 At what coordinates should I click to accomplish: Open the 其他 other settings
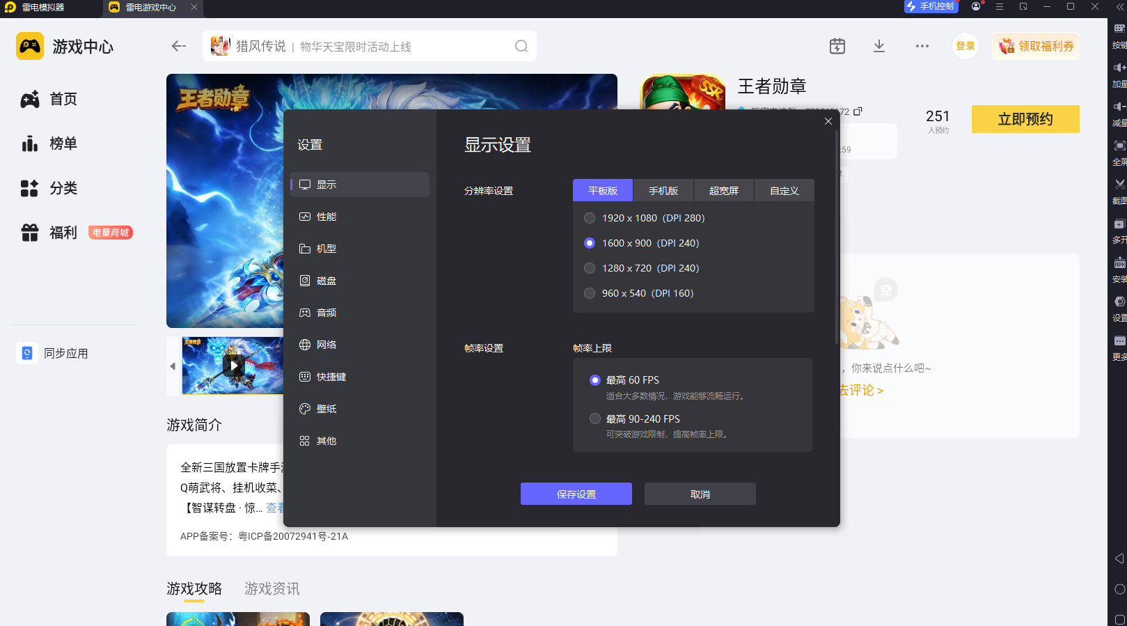pos(360,441)
